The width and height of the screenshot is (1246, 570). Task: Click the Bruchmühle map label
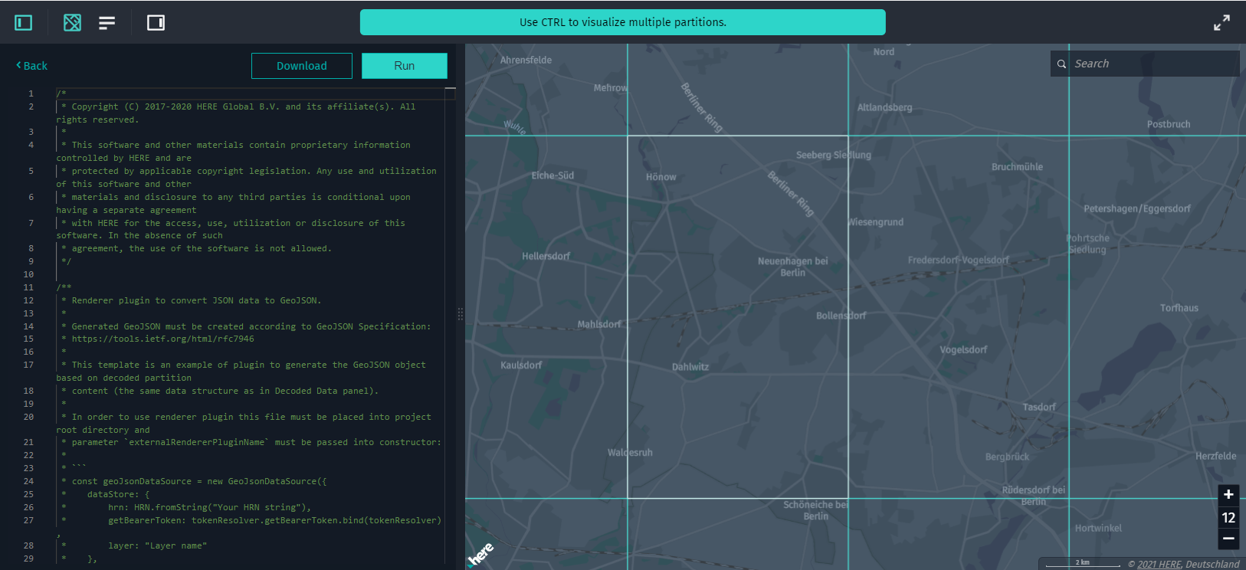pyautogui.click(x=1018, y=167)
